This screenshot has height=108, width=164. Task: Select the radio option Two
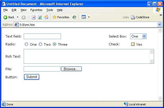40,44
